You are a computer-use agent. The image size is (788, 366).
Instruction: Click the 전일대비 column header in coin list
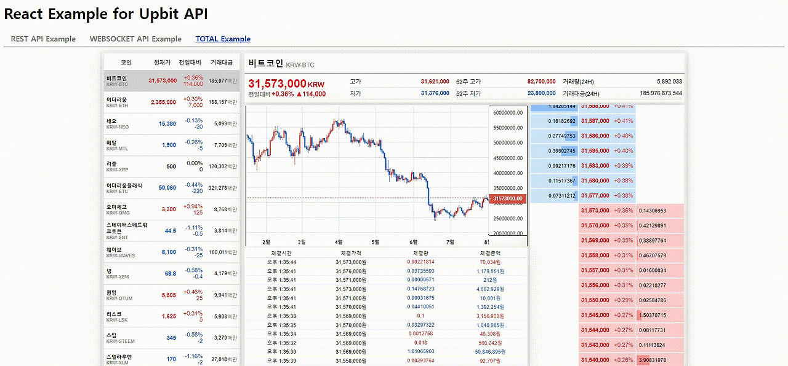[190, 63]
